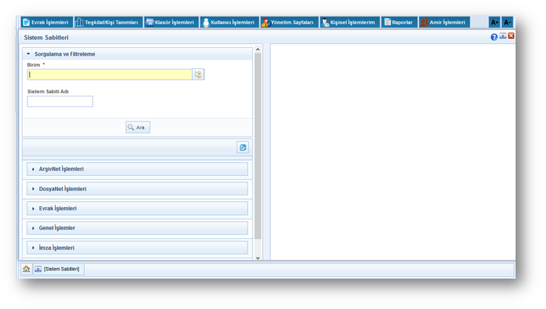Increase font size with A+ icon
546x309 pixels.
[495, 22]
